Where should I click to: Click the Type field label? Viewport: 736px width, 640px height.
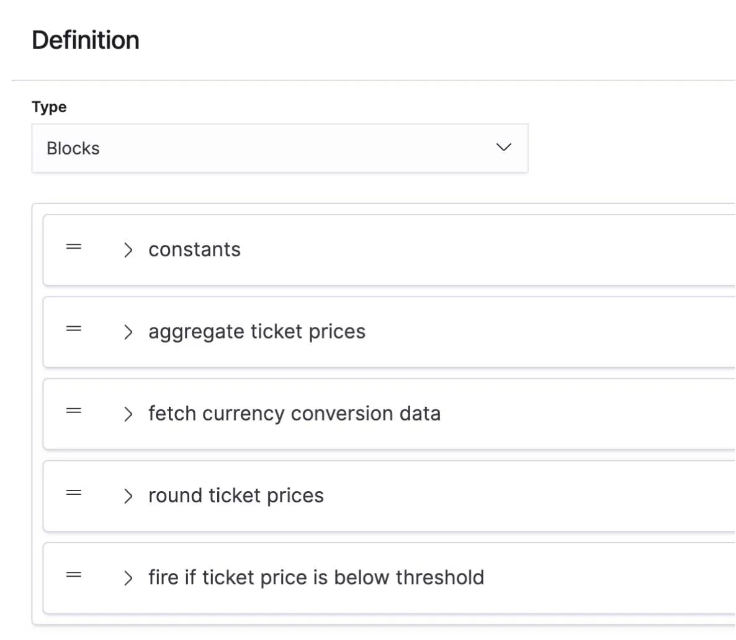49,107
